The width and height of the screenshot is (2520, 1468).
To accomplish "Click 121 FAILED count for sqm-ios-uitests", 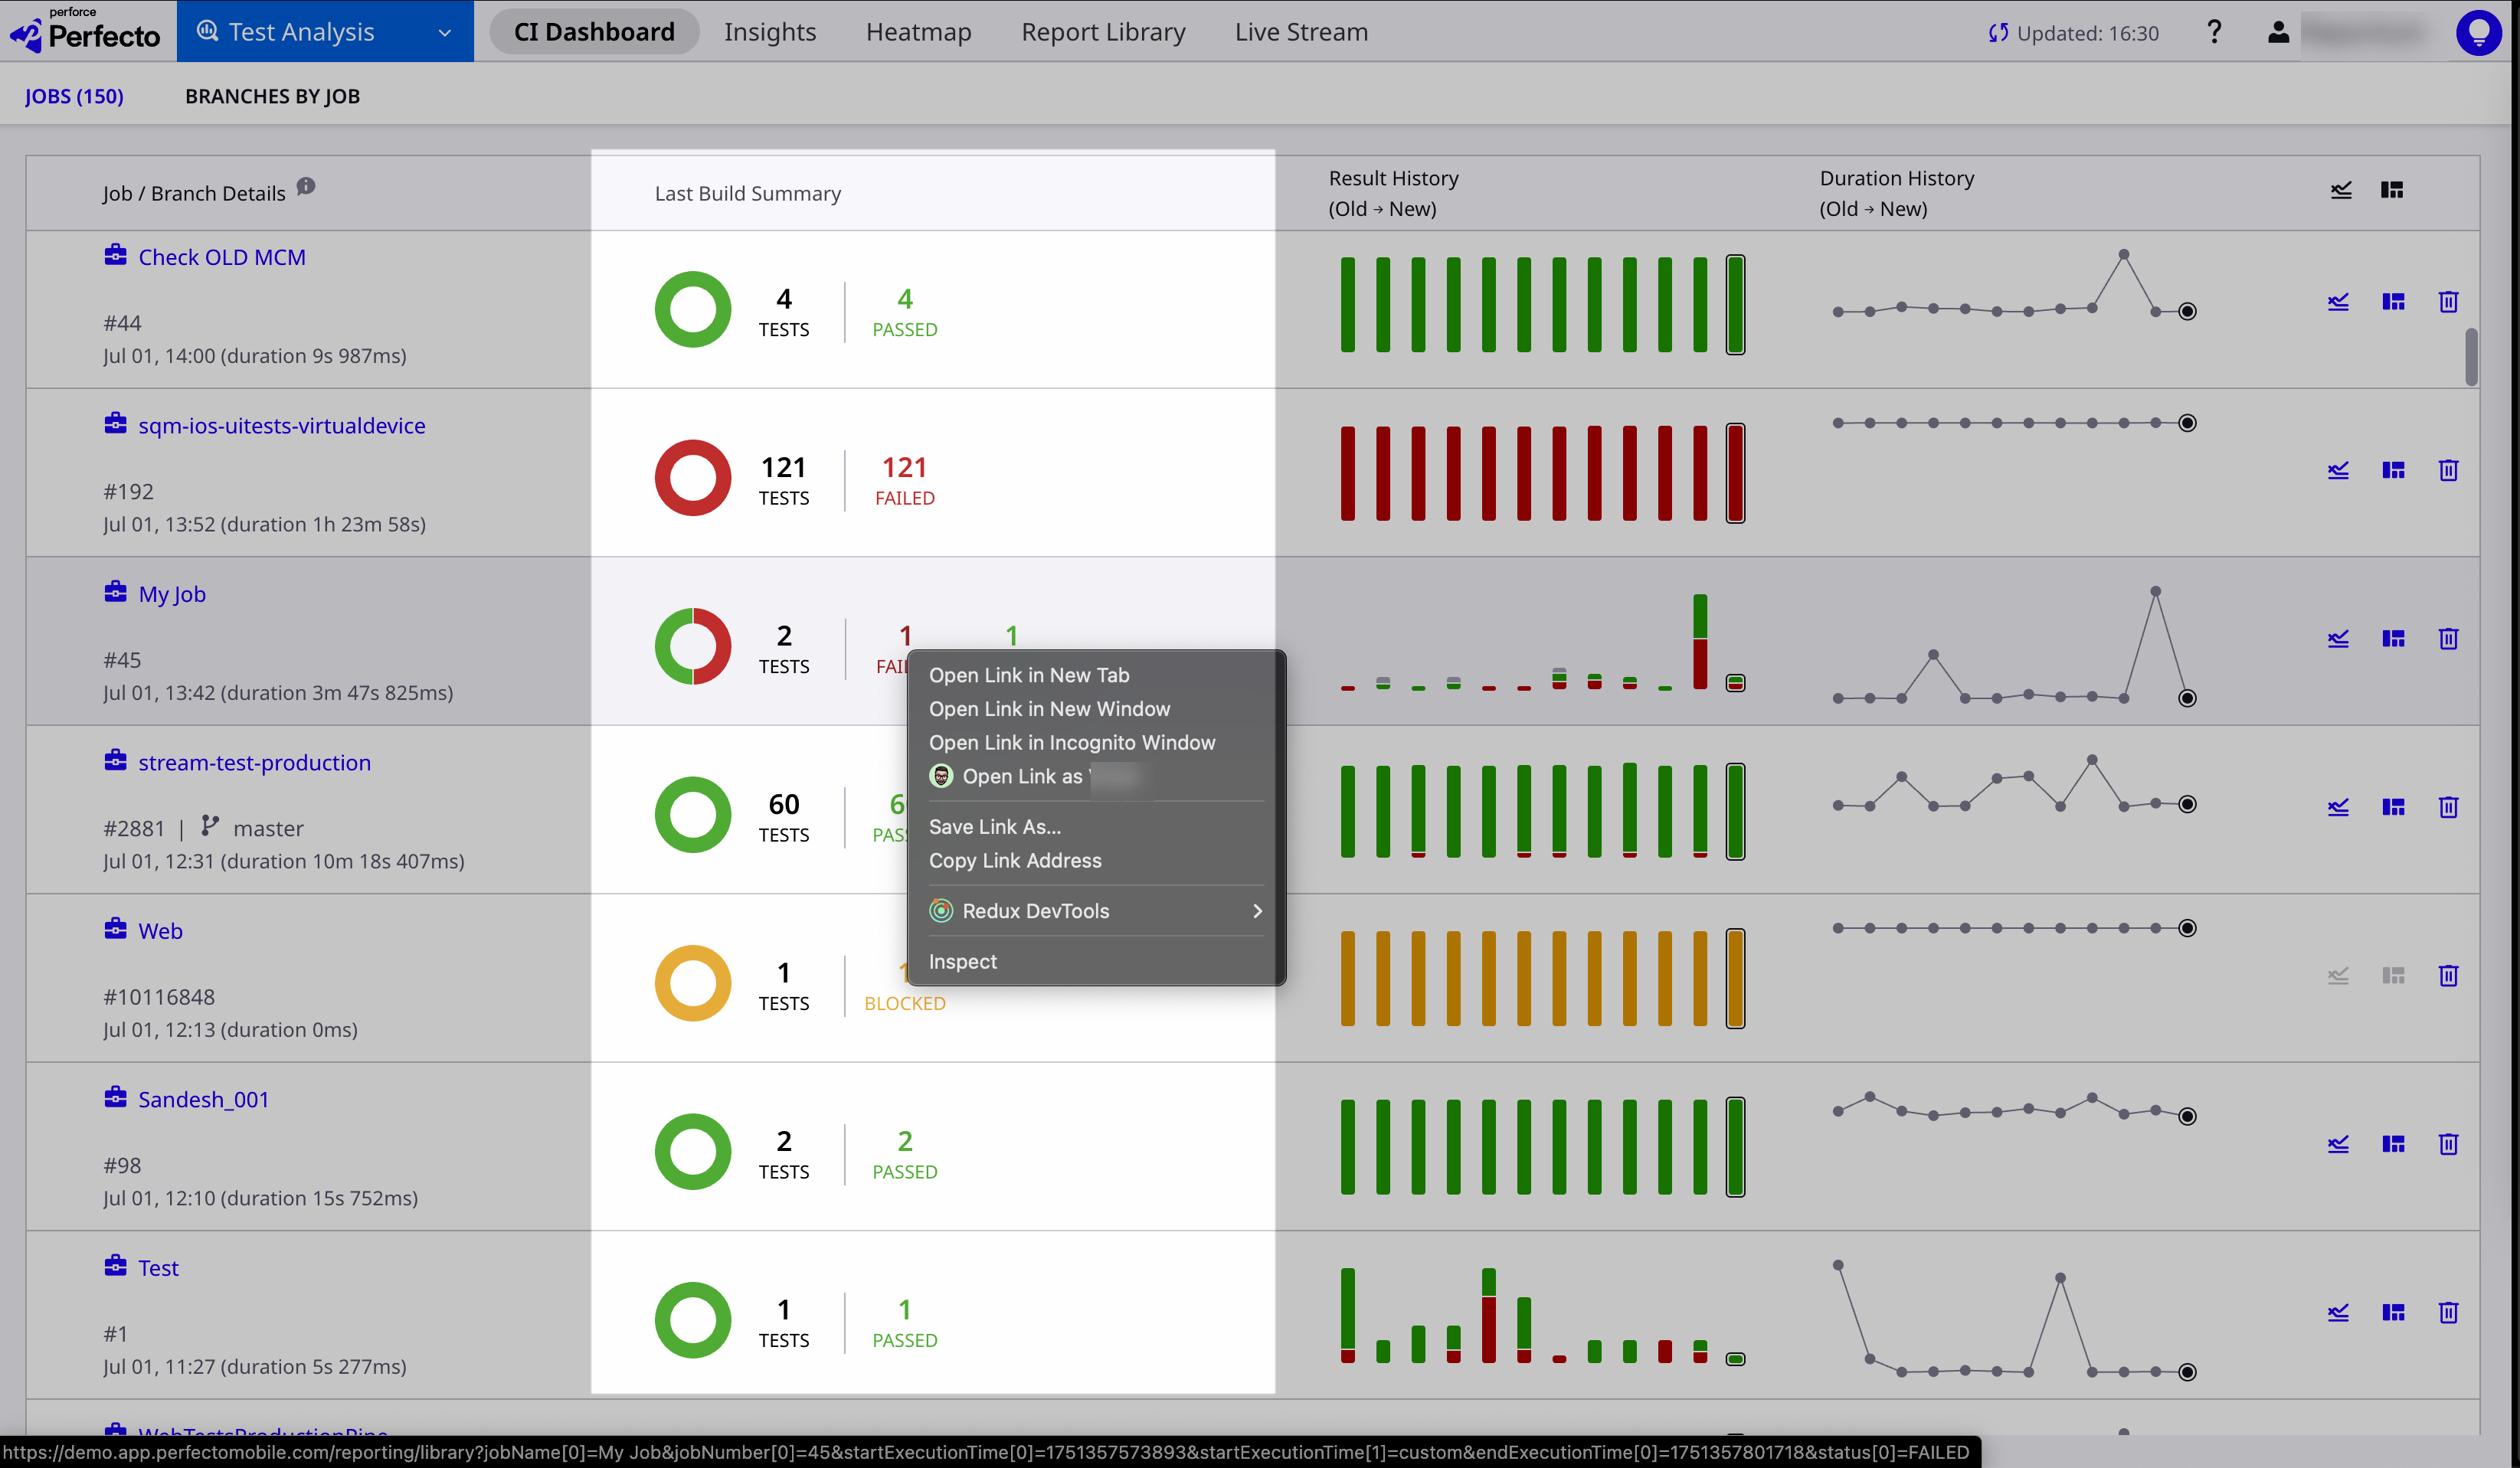I will (905, 481).
